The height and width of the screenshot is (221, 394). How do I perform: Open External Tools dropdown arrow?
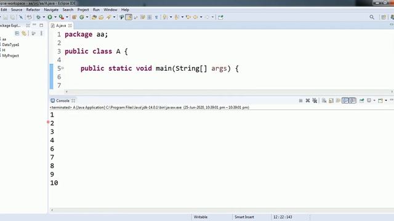(67, 17)
